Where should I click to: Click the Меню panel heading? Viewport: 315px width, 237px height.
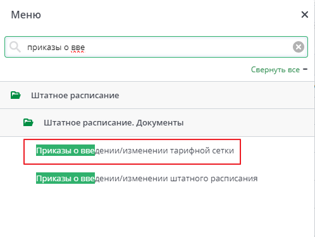[x=26, y=15]
